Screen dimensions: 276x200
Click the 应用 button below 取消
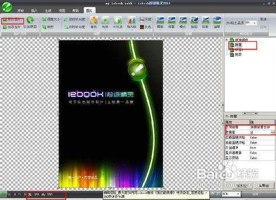pos(263,27)
